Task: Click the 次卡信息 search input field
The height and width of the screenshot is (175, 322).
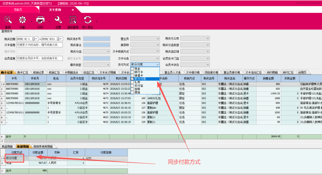Action: [40, 45]
